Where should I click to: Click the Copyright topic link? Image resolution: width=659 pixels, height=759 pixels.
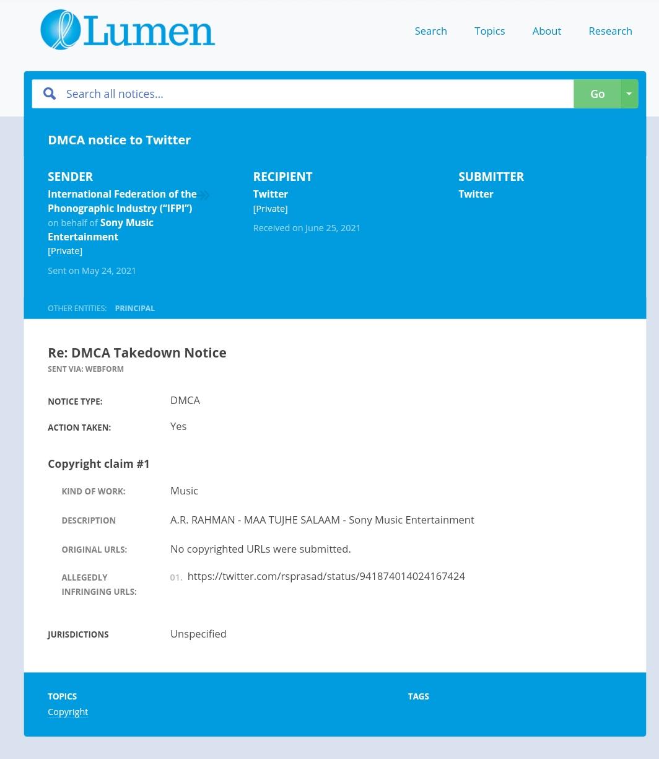coord(68,711)
